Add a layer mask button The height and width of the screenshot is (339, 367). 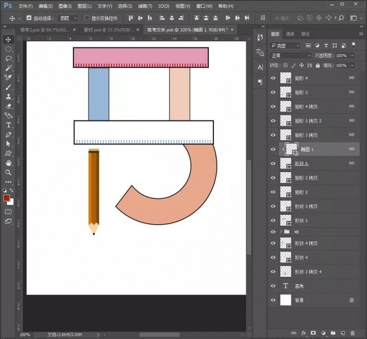tap(313, 333)
